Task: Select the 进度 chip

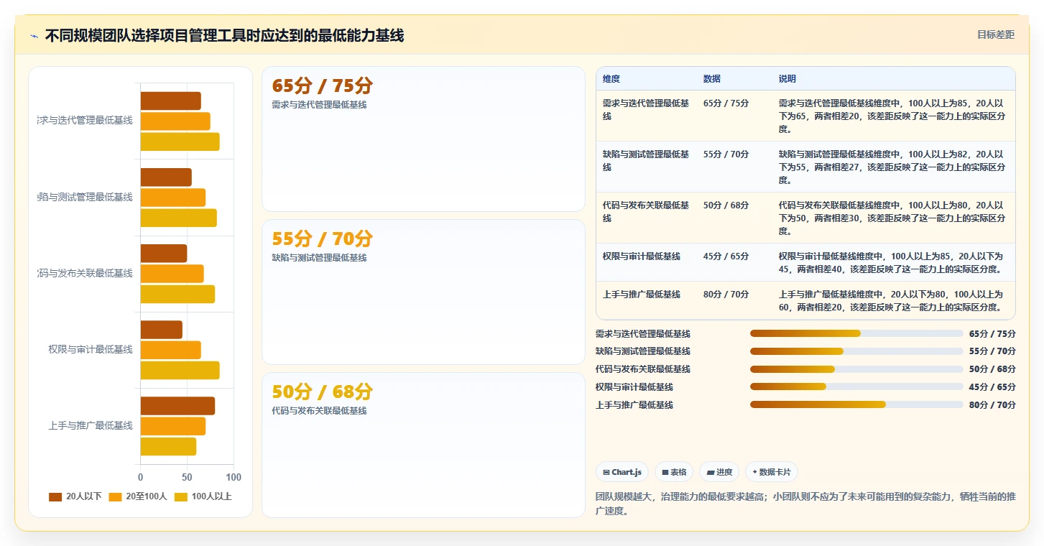Action: click(719, 472)
